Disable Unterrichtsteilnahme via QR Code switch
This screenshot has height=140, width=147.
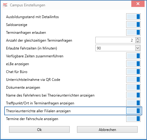(133, 79)
